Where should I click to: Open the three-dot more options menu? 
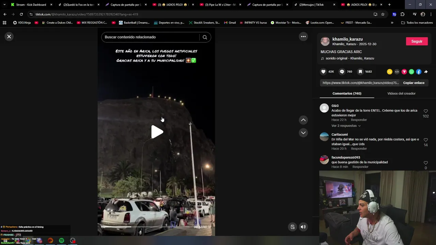pyautogui.click(x=303, y=36)
